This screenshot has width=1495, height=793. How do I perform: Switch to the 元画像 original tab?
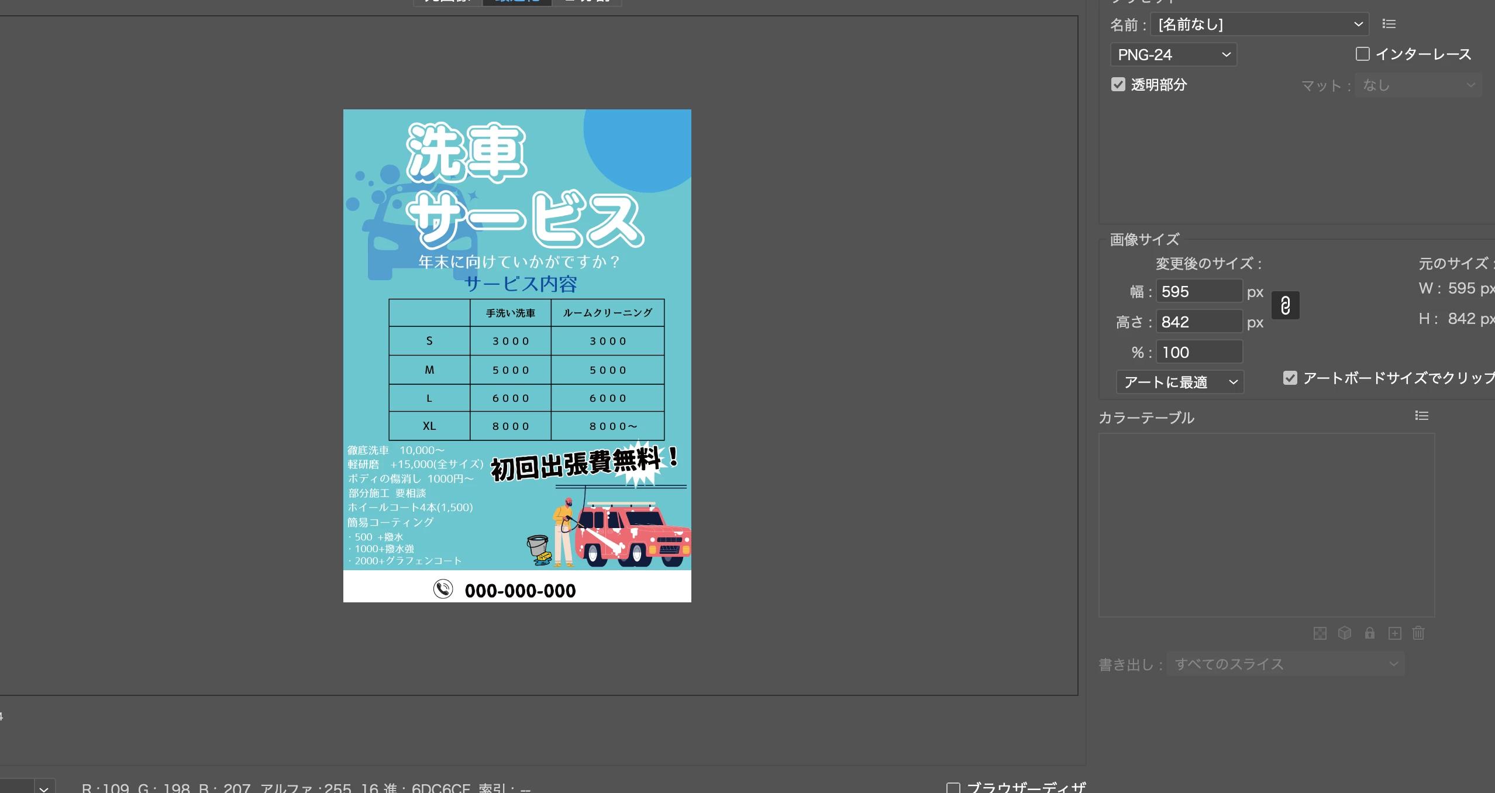[448, 2]
